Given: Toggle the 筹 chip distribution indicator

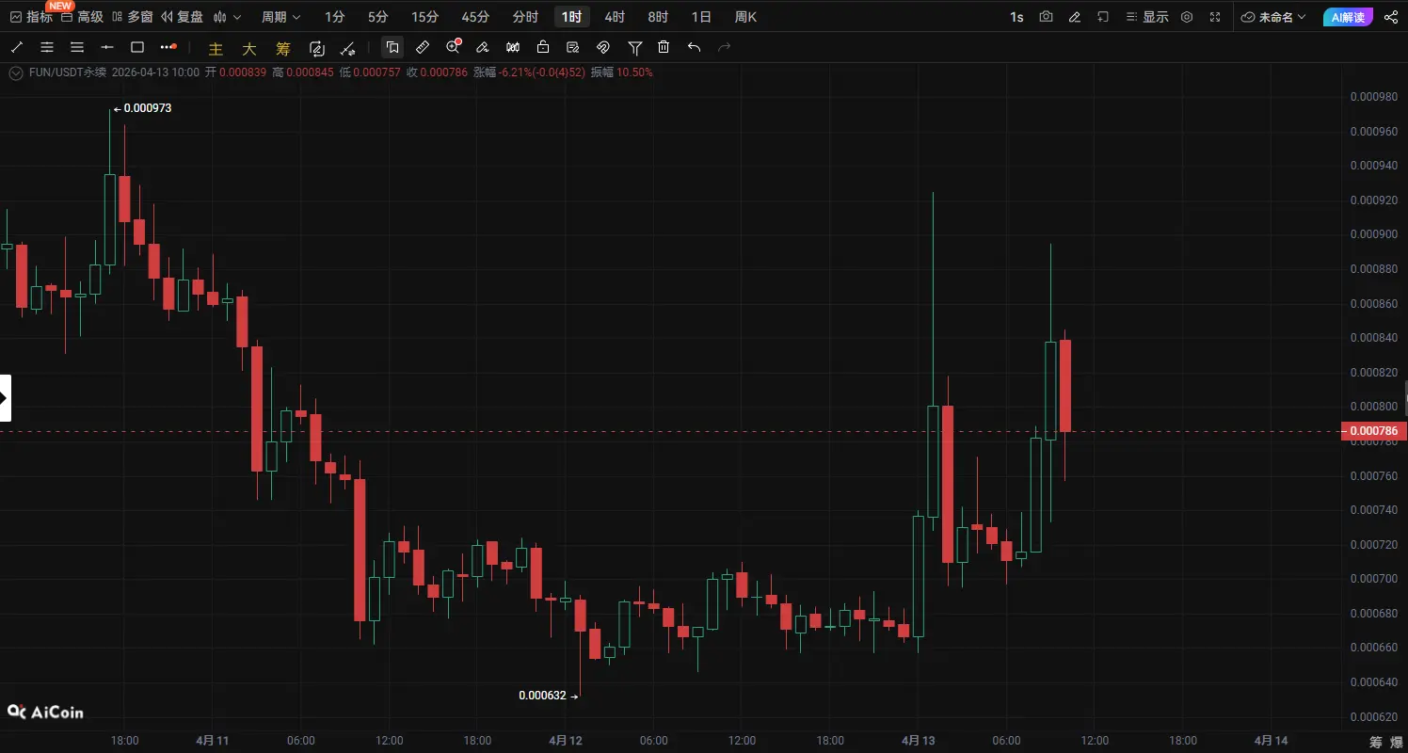Looking at the screenshot, I should pos(283,48).
